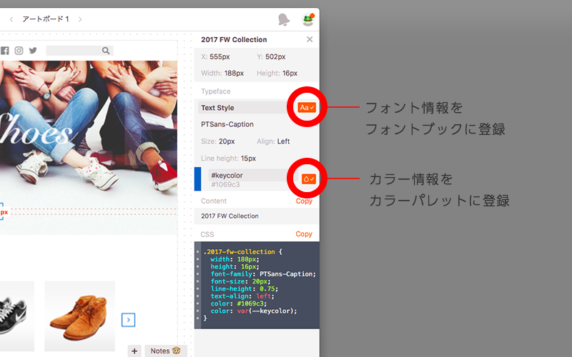Screen dimensions: 572x357
Task: Click the search input field in the design
Action: pos(79,51)
